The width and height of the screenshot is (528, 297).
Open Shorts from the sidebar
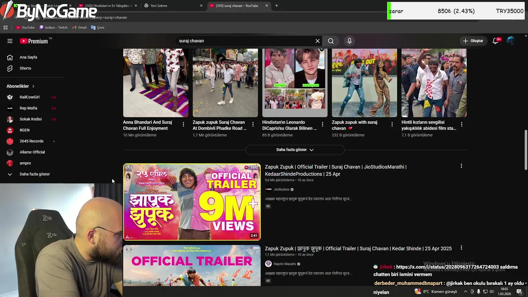(x=25, y=68)
